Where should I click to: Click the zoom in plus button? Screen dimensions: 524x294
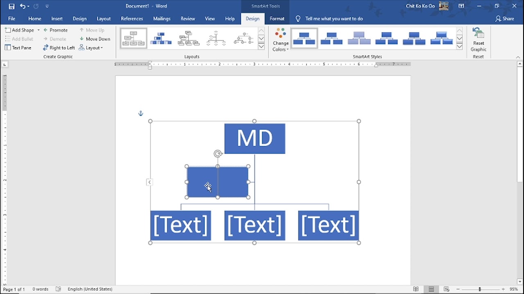coord(503,289)
